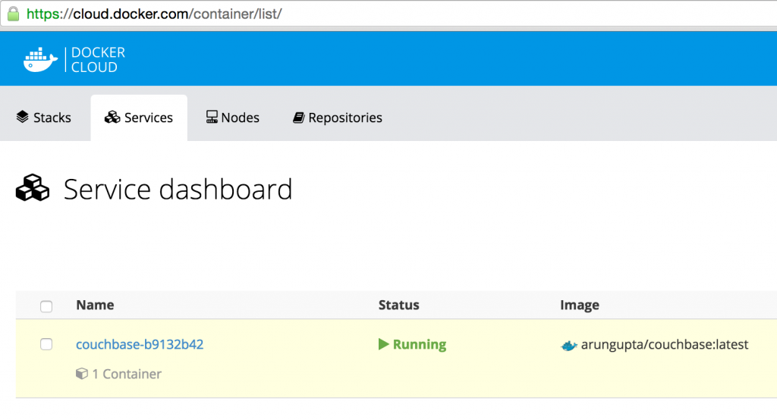Image resolution: width=777 pixels, height=420 pixels.
Task: Click the container cube icon
Action: pyautogui.click(x=82, y=374)
